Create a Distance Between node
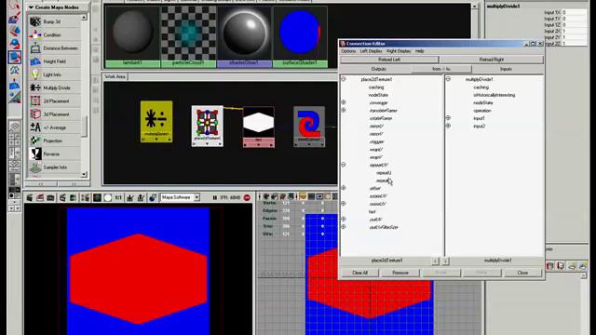Image resolution: width=596 pixels, height=335 pixels. (x=54, y=48)
